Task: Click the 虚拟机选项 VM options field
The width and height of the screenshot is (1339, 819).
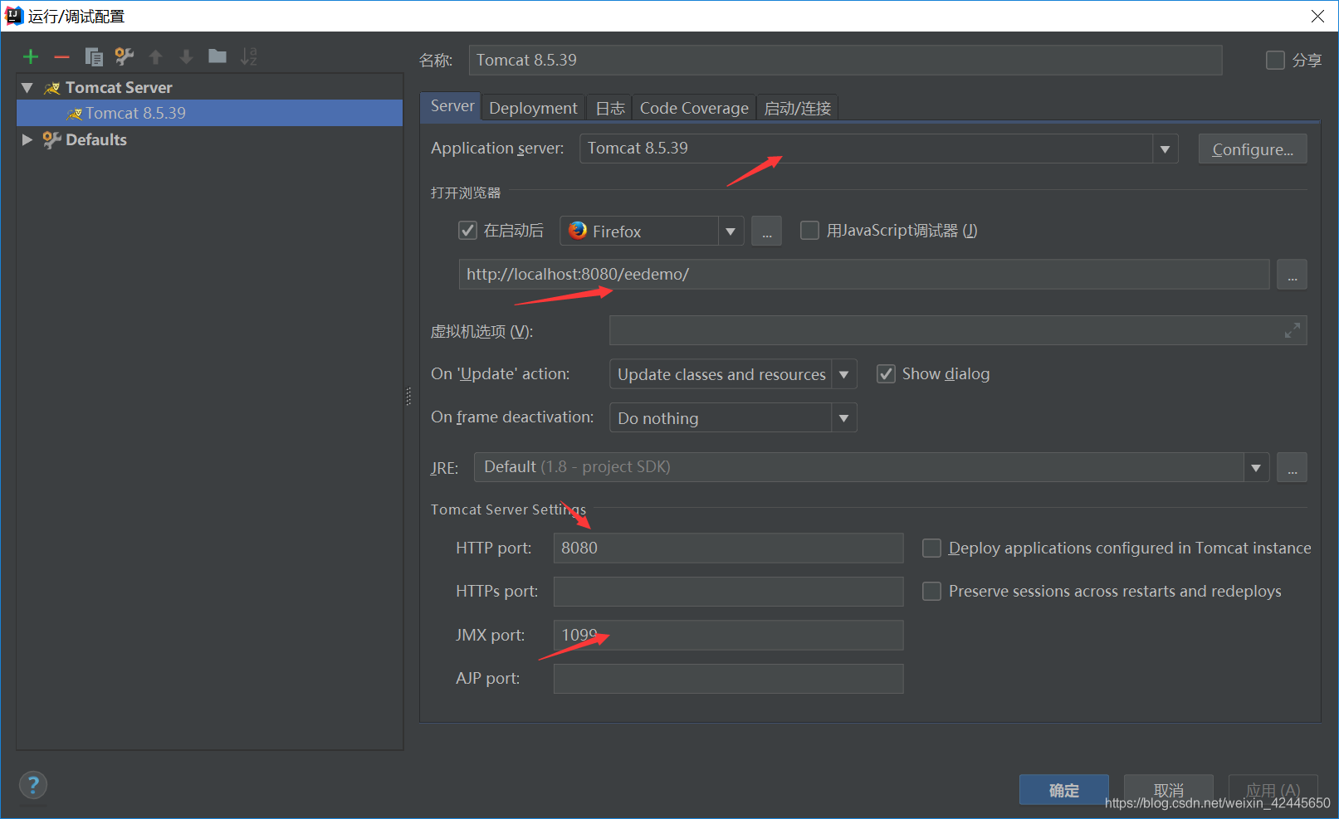Action: 958,330
